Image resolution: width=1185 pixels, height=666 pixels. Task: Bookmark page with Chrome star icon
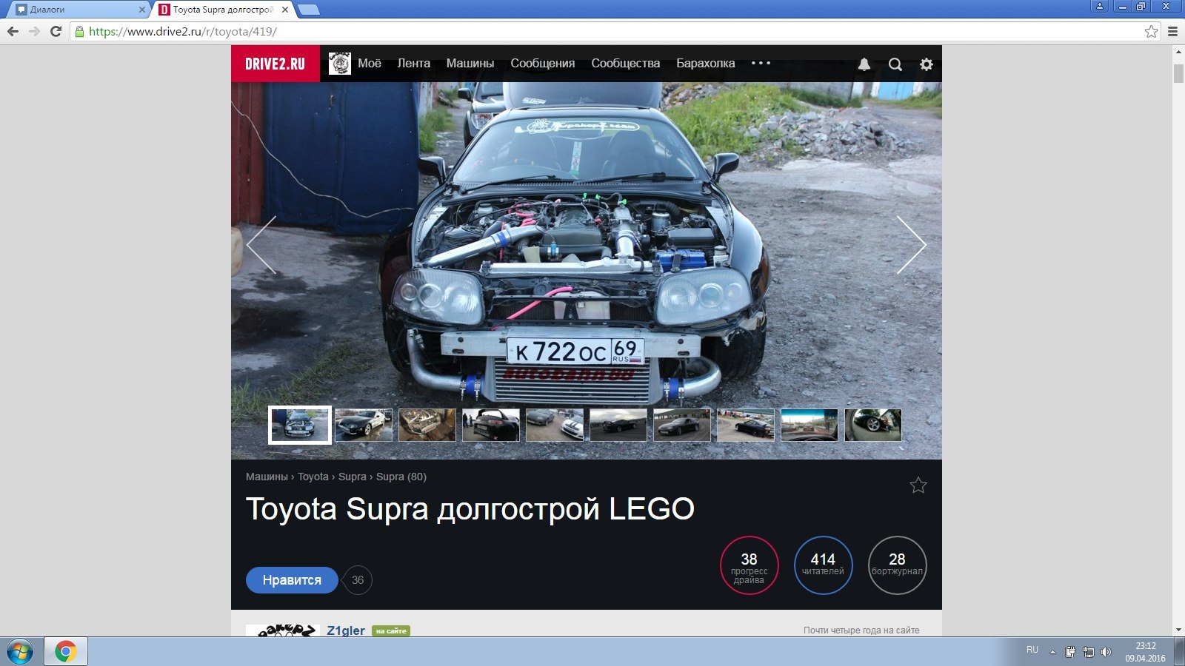[x=1151, y=31]
